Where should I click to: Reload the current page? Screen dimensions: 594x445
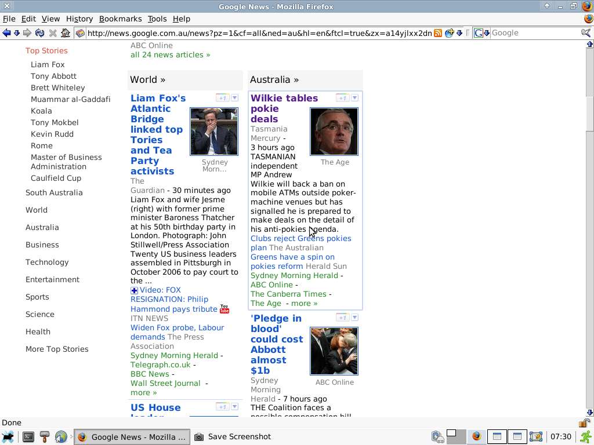(39, 33)
